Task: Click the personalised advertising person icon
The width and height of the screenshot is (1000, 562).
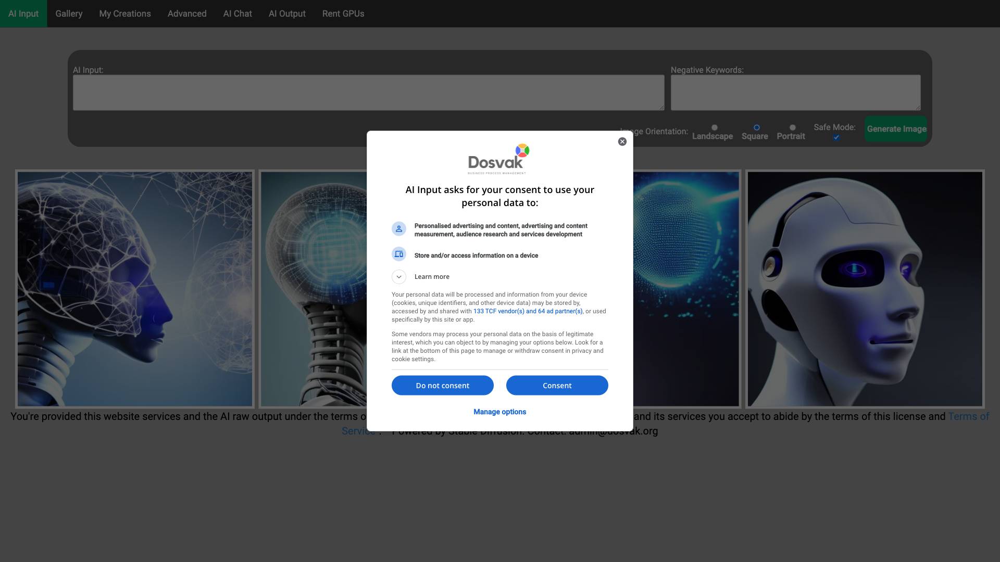Action: (399, 229)
